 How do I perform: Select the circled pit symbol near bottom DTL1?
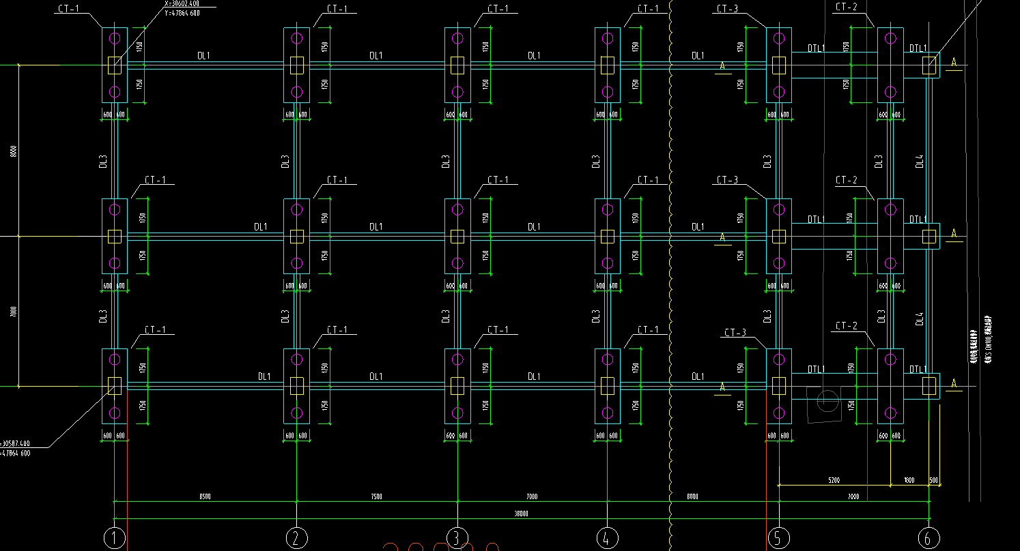tap(827, 402)
